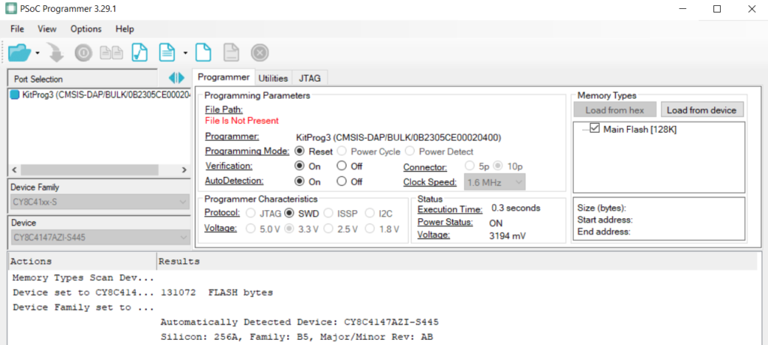Click the red "File Is Not Present" text
The height and width of the screenshot is (345, 768).
point(242,121)
